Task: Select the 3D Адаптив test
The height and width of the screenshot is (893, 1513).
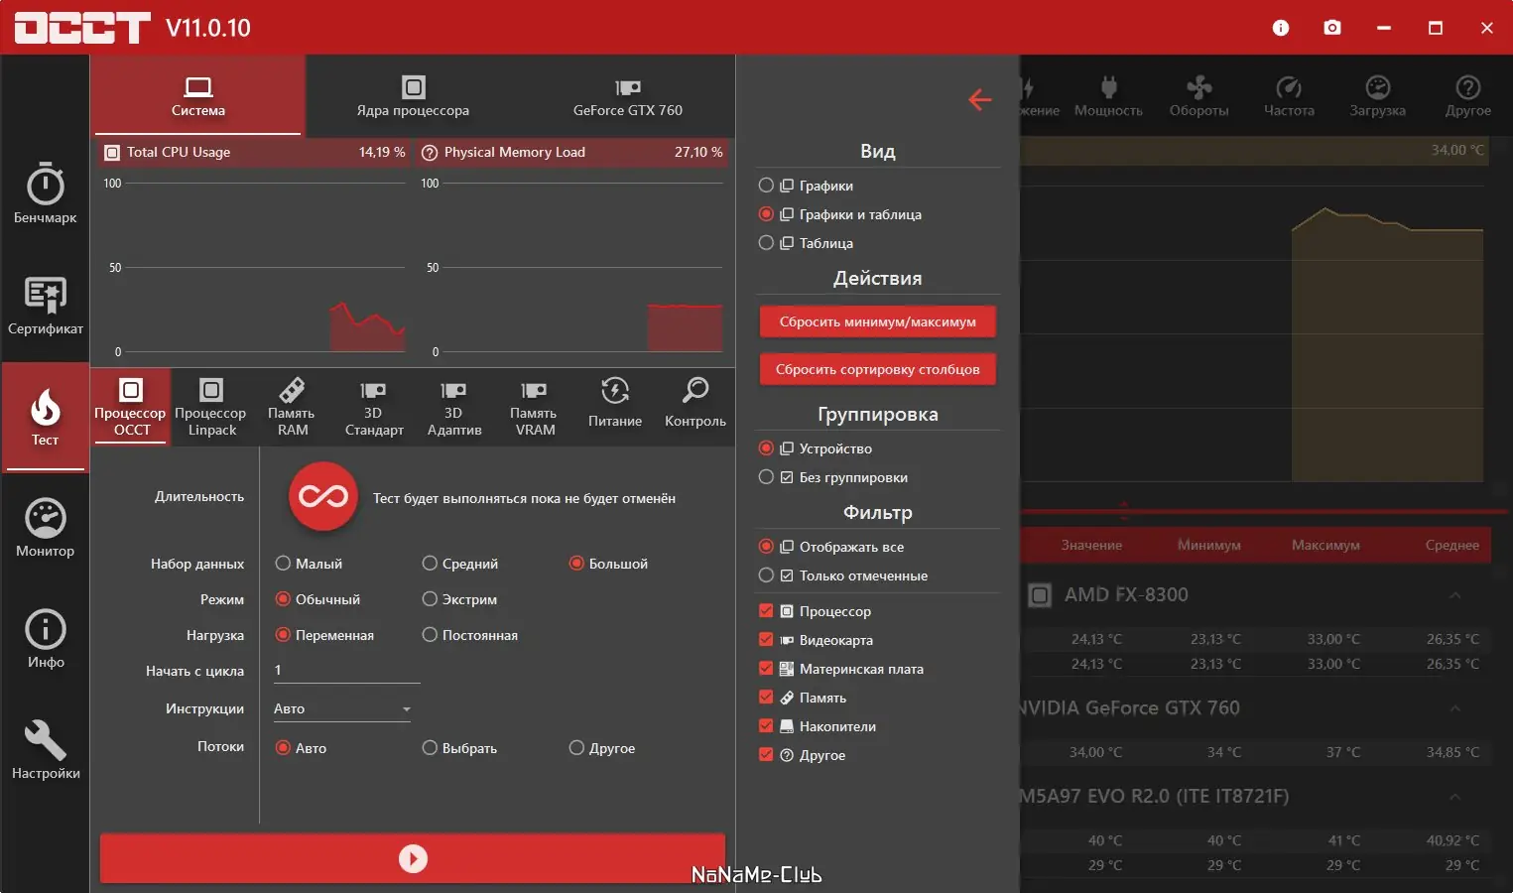Action: point(453,408)
